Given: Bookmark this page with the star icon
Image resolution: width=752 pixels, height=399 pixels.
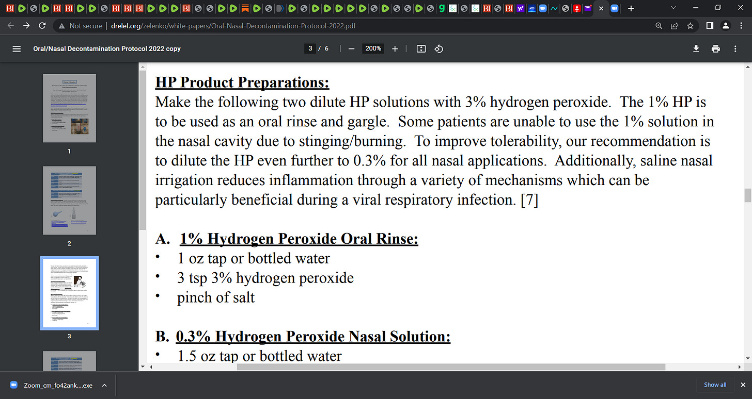Looking at the screenshot, I should (x=690, y=25).
